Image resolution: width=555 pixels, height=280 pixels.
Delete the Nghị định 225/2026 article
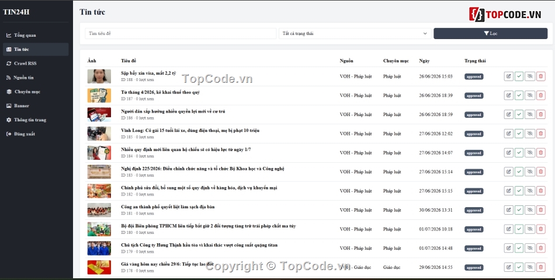pyautogui.click(x=540, y=172)
